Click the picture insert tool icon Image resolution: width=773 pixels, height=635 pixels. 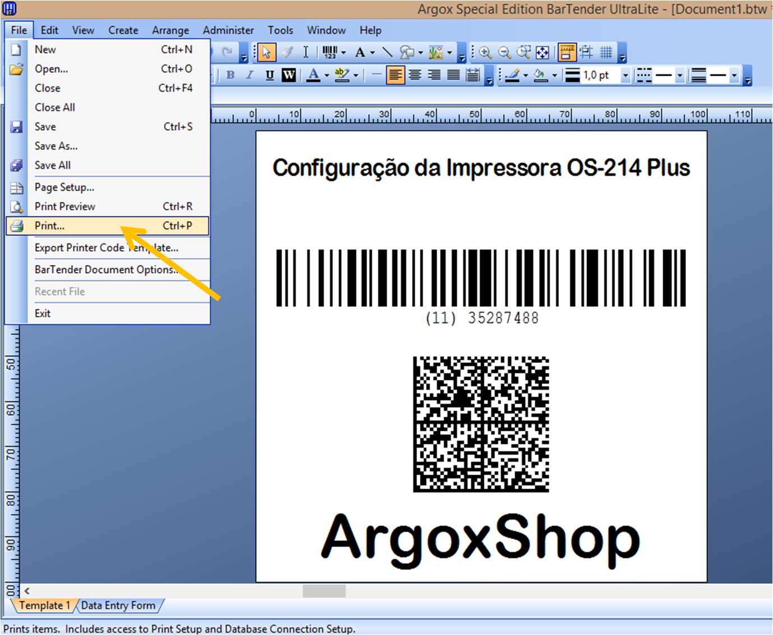[436, 53]
